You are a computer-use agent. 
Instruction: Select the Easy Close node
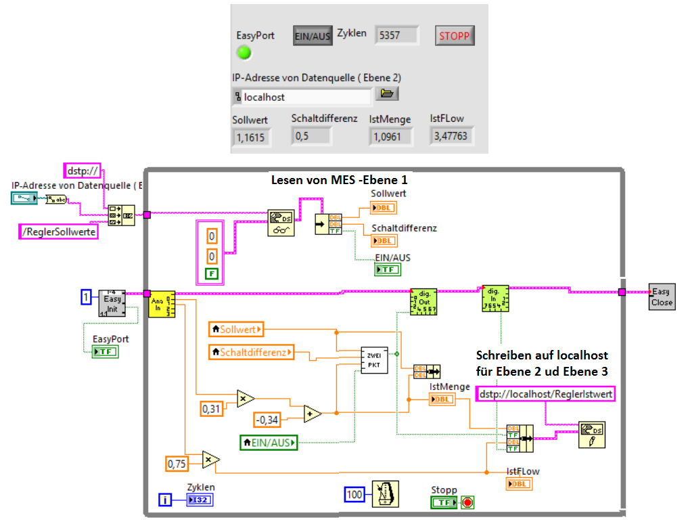pyautogui.click(x=662, y=296)
